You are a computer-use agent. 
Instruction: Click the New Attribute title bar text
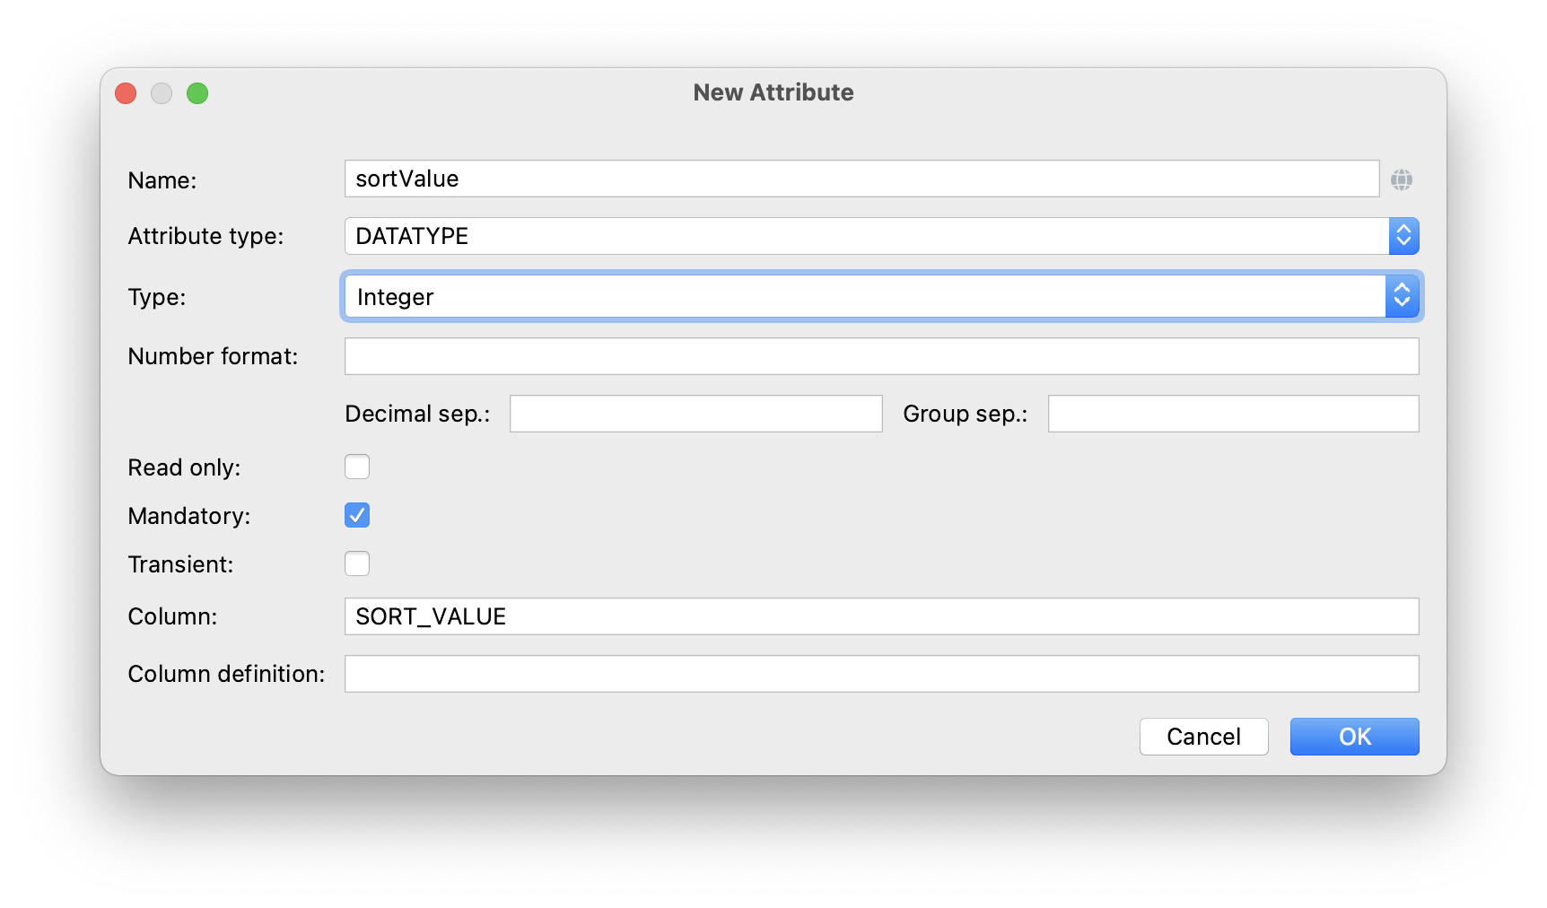(x=773, y=92)
